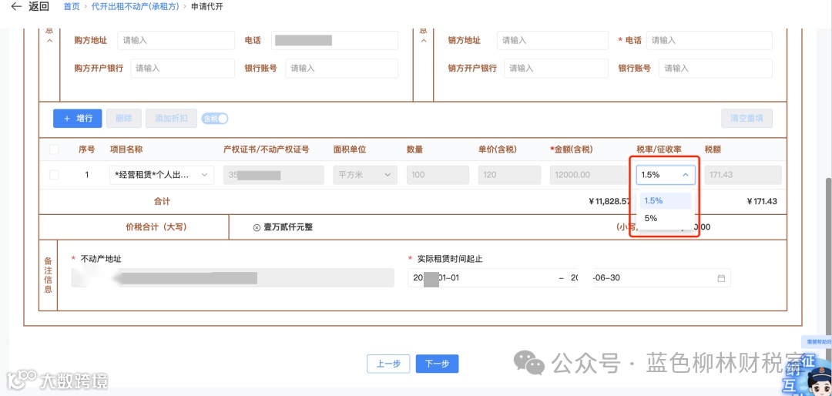This screenshot has width=832, height=396.
Task: Click the 清空重填 button
Action: point(746,119)
